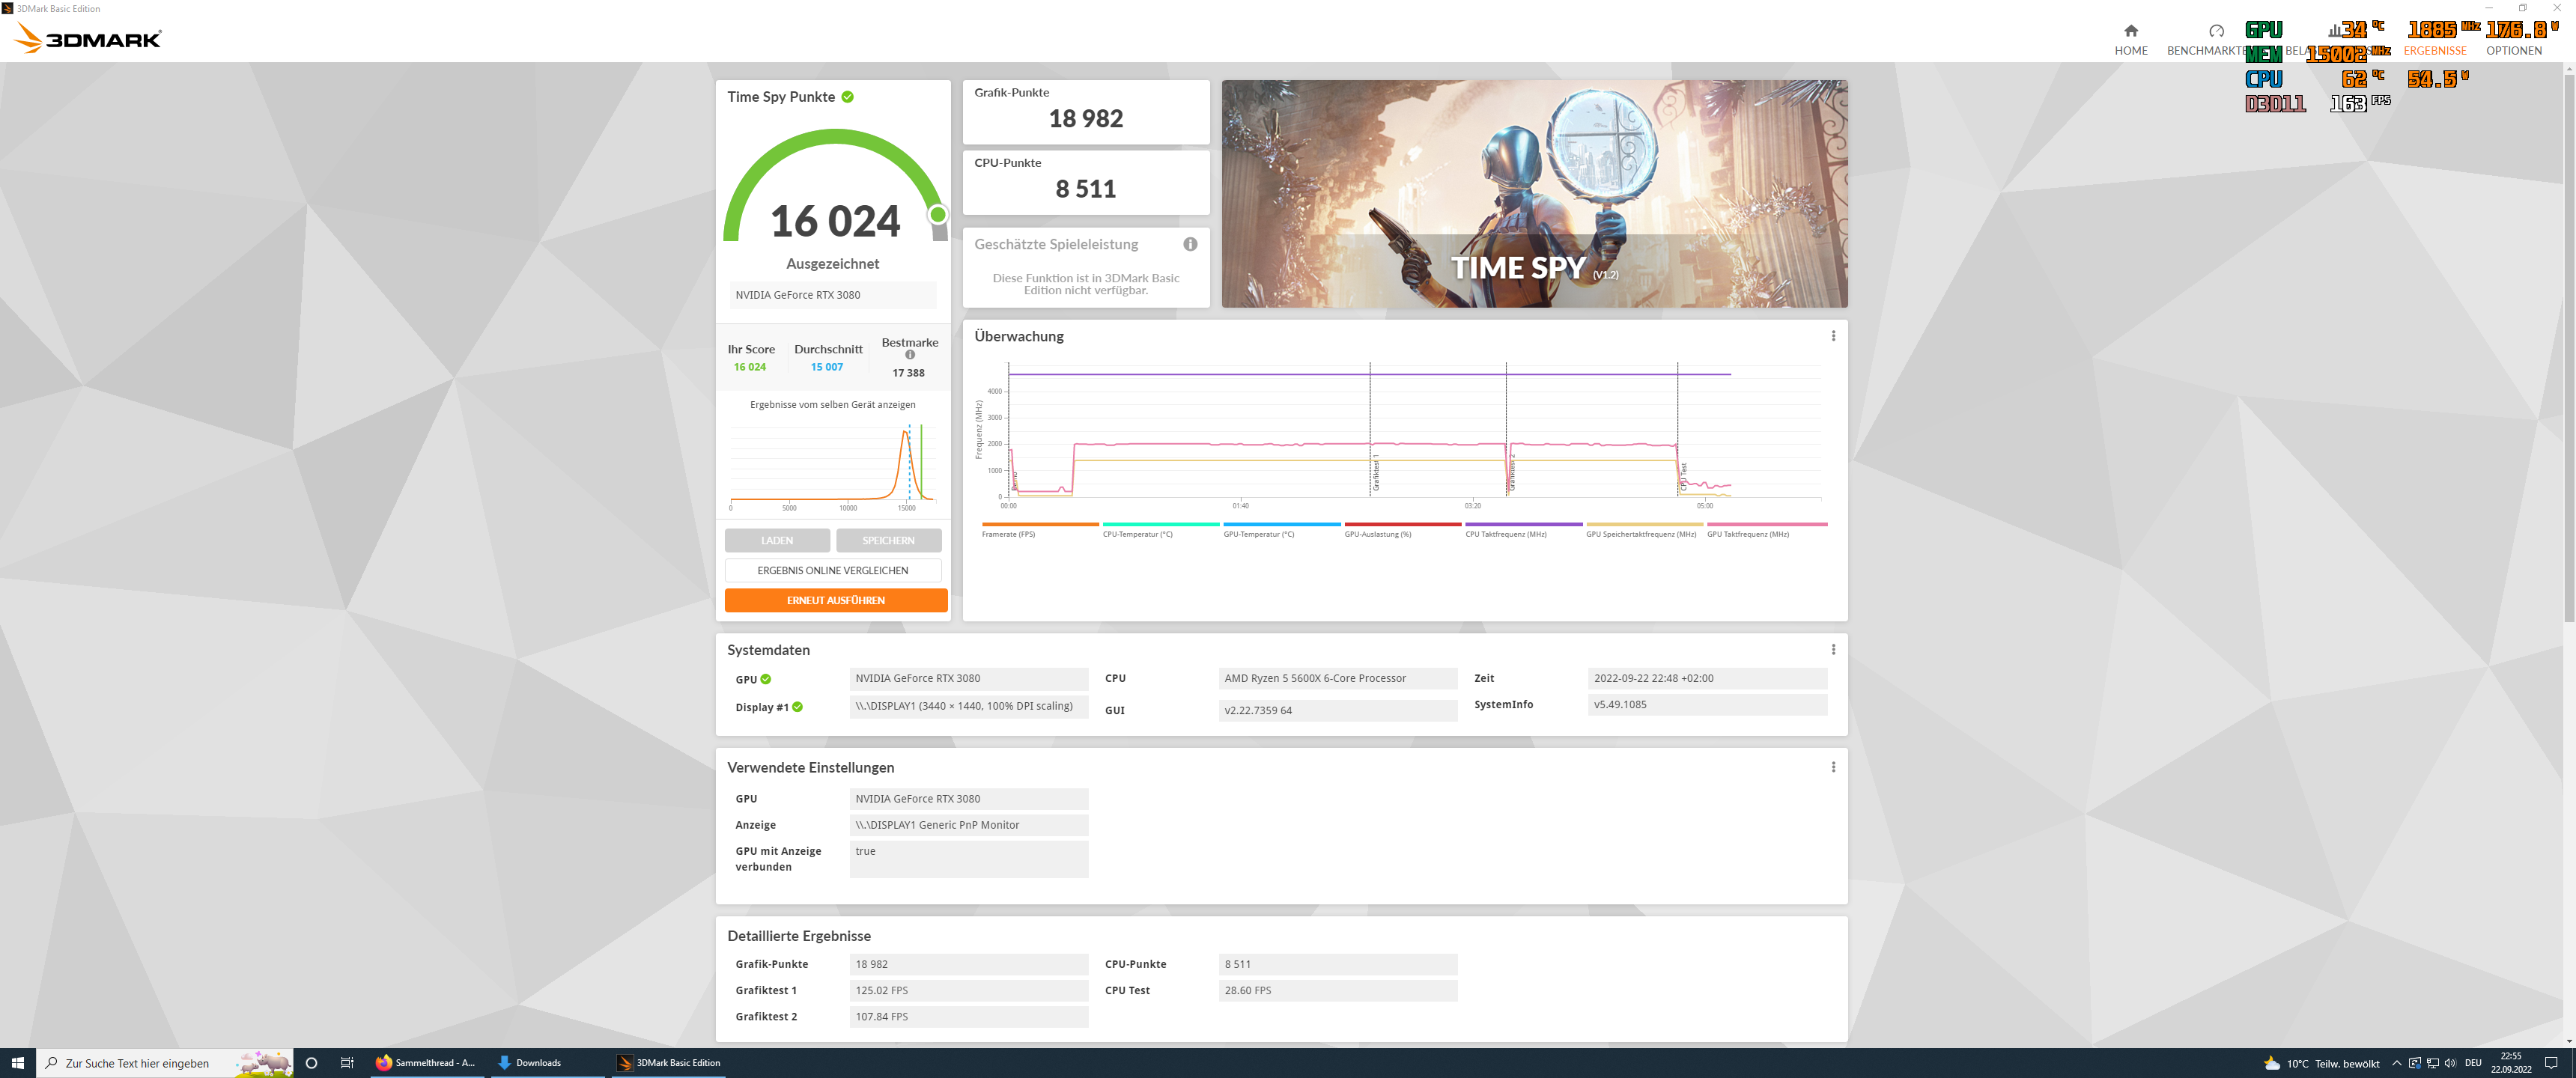
Task: Click the Home icon in navigation
Action: pos(2130,31)
